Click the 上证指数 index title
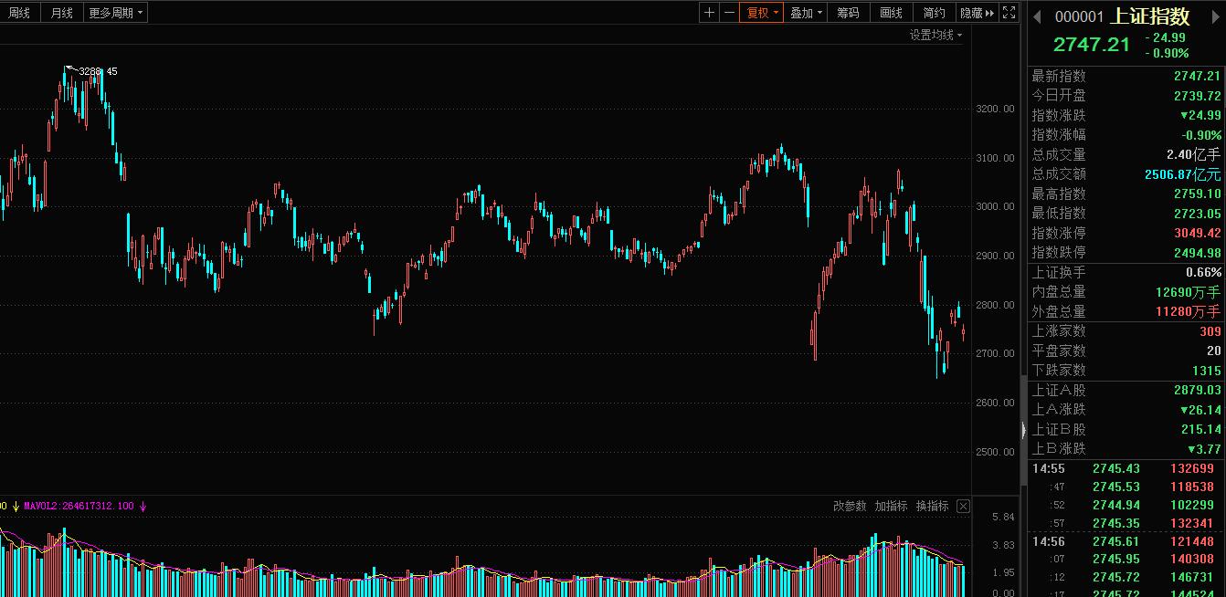Screen dimensions: 1226x597 point(1150,16)
